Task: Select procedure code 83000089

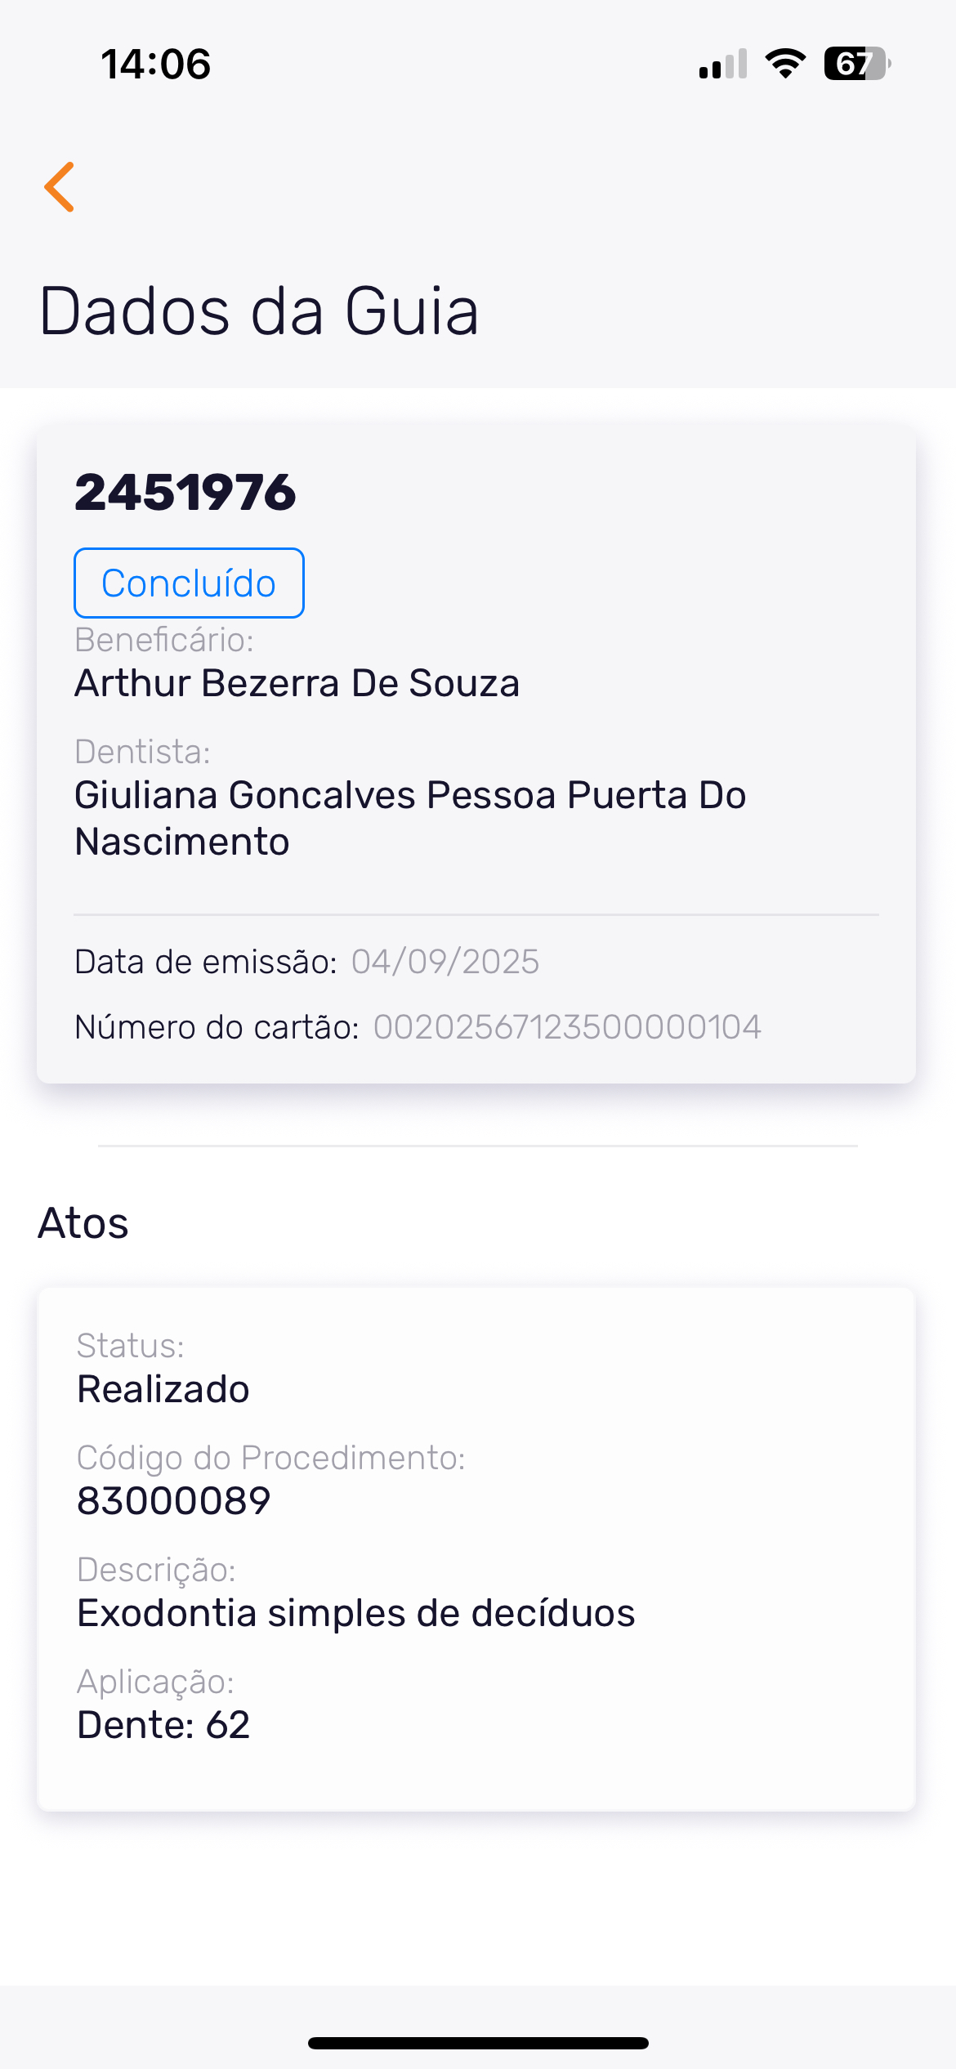Action: (x=174, y=1501)
